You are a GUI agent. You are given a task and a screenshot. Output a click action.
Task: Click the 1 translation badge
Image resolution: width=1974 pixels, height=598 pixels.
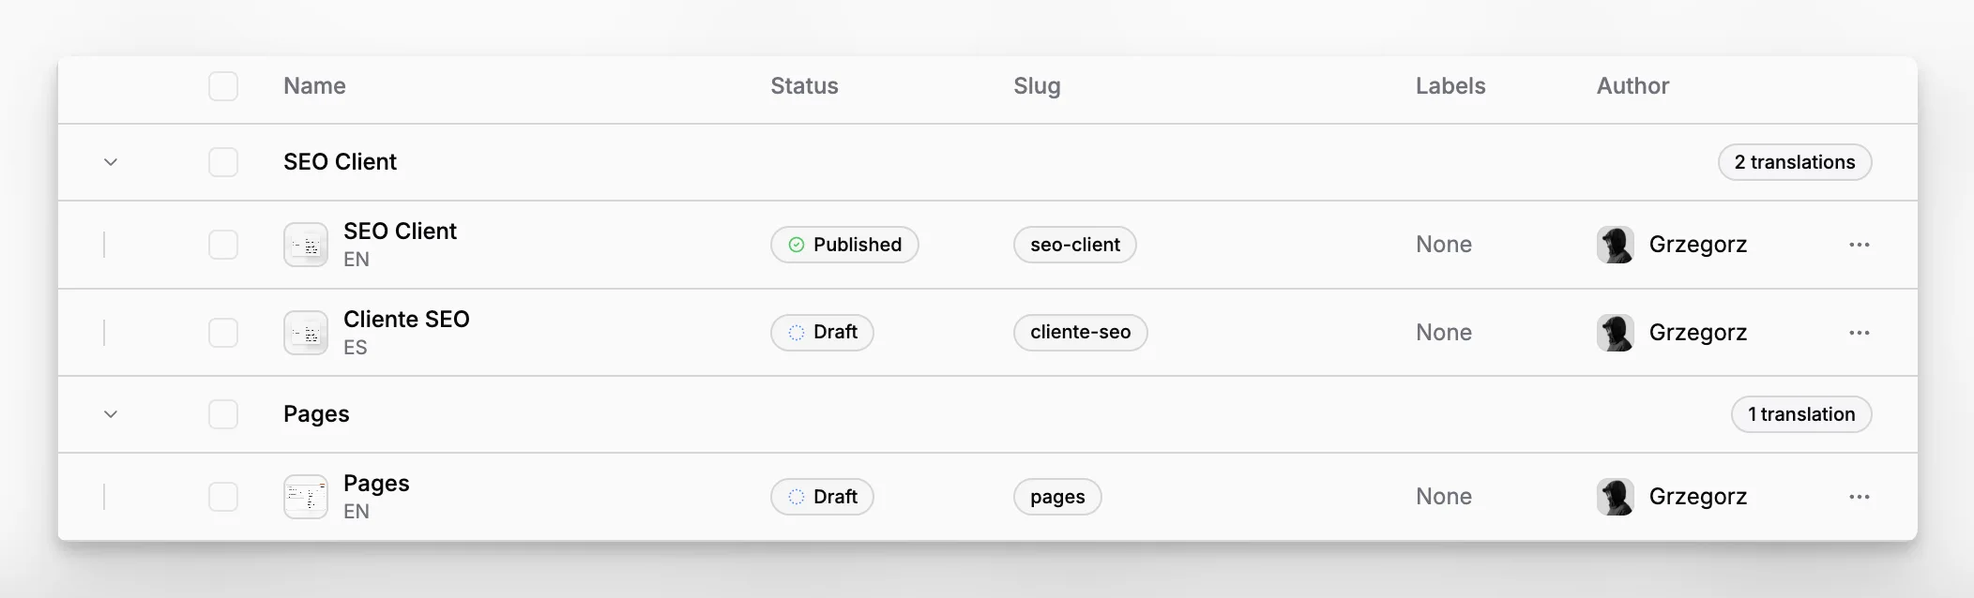[x=1801, y=414]
